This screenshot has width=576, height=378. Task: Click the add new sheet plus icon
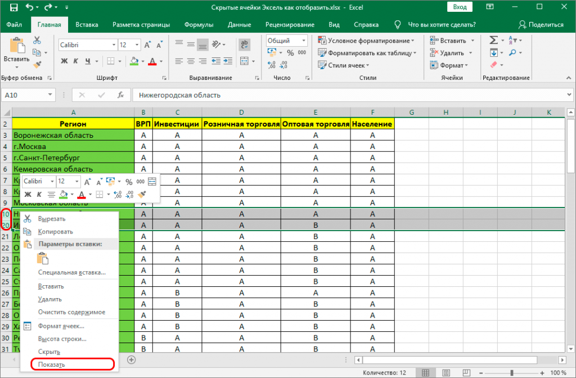click(x=131, y=359)
